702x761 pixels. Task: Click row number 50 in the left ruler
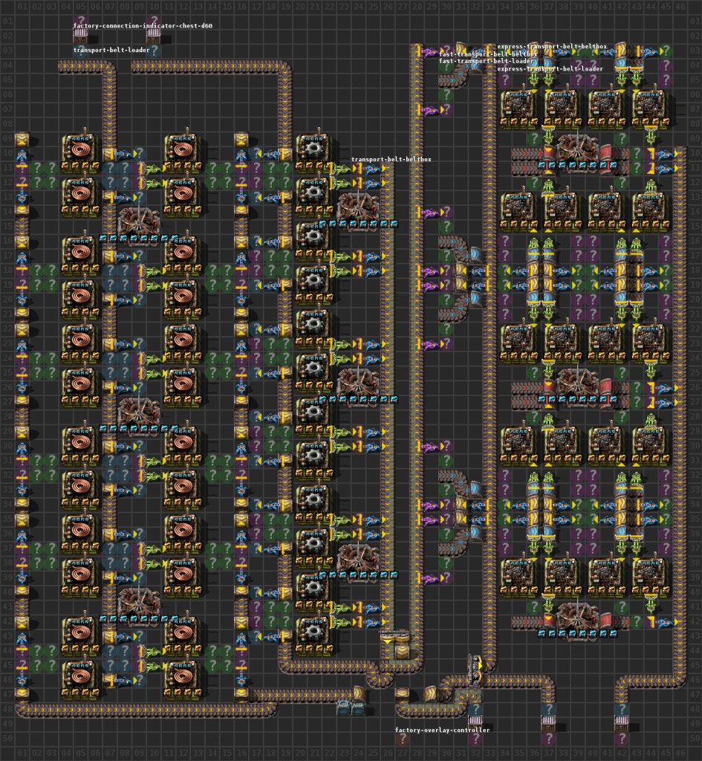coord(7,738)
